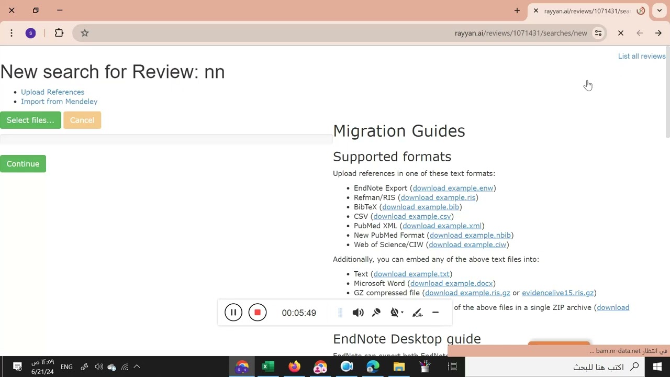Open List all reviews link

[642, 56]
